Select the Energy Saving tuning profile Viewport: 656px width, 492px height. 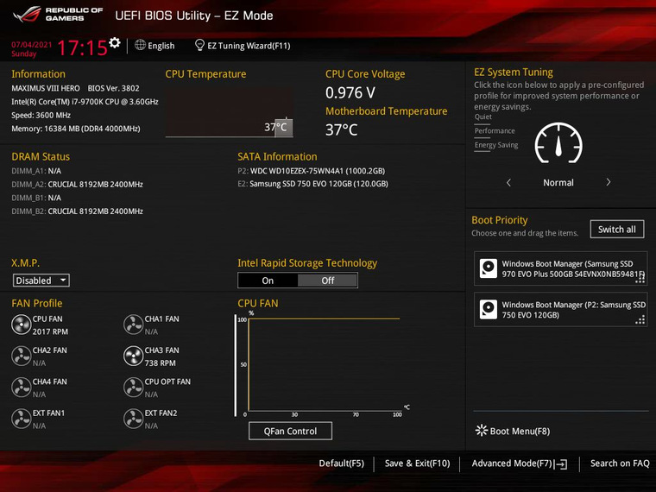(x=496, y=145)
